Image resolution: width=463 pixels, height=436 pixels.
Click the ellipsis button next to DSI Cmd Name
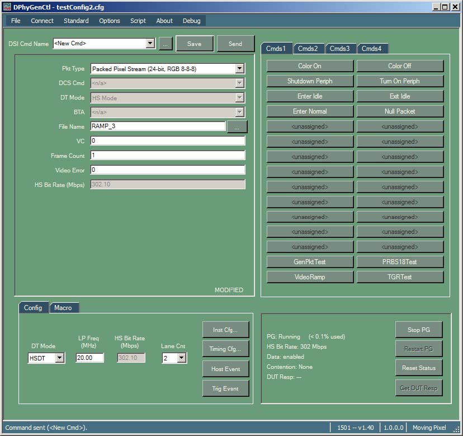[166, 44]
